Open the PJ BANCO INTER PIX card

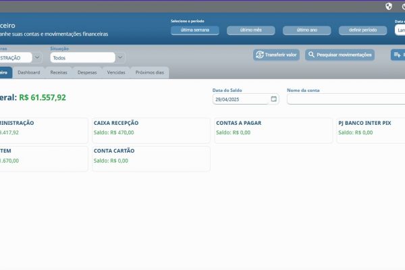(x=371, y=130)
